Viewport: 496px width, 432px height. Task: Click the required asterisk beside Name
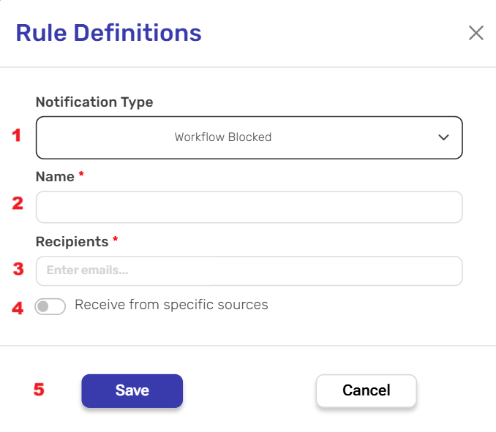coord(82,176)
